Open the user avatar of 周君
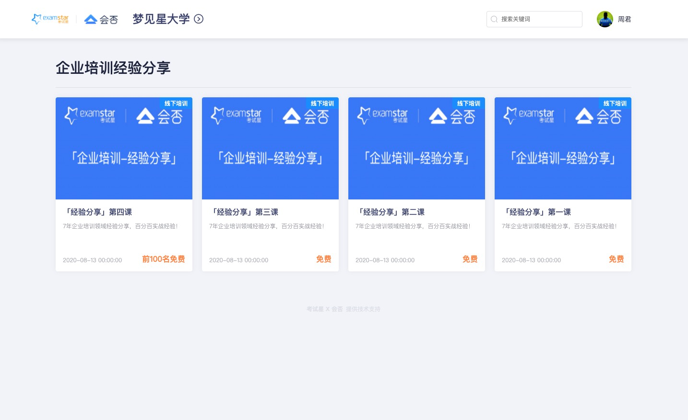Image resolution: width=688 pixels, height=420 pixels. pos(605,19)
